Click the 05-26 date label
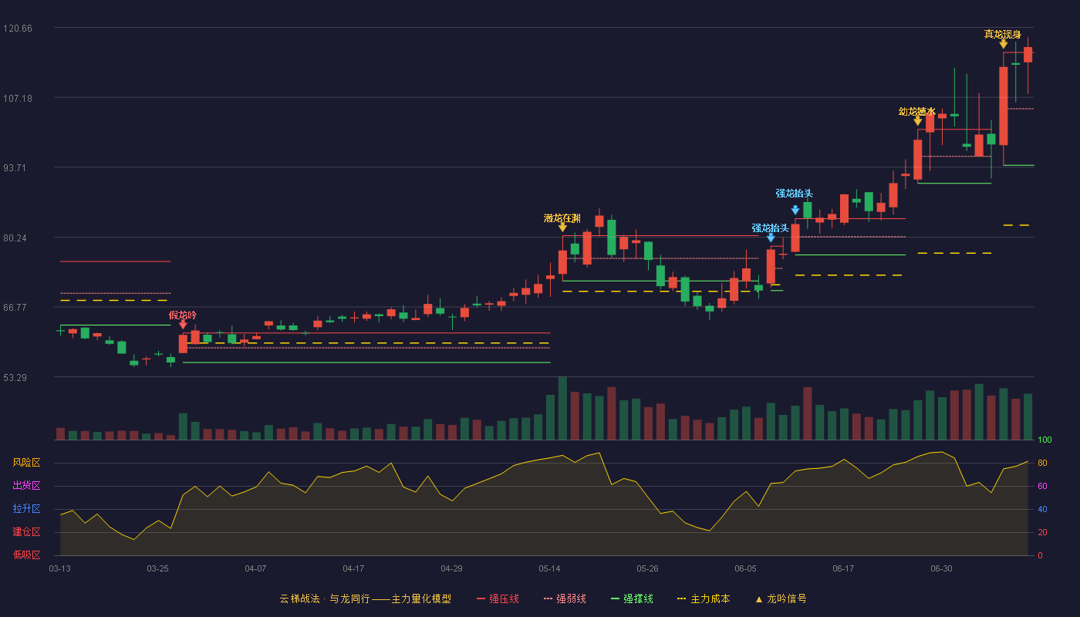Viewport: 1080px width, 617px height. tap(647, 568)
